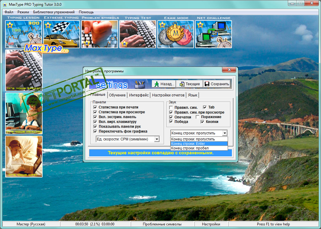Close the MaxType PRO main window
Image resolution: width=321 pixels, height=229 pixels.
point(312,3)
